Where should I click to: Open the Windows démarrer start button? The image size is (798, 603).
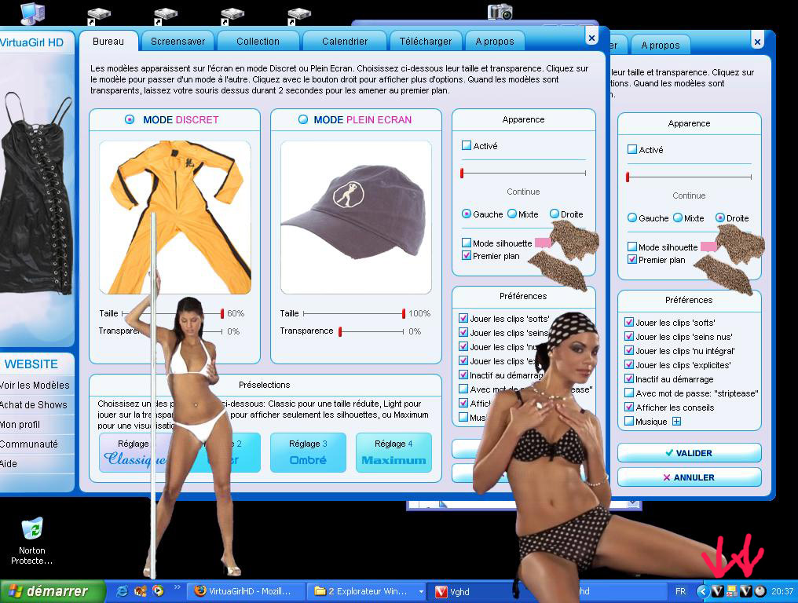click(52, 591)
